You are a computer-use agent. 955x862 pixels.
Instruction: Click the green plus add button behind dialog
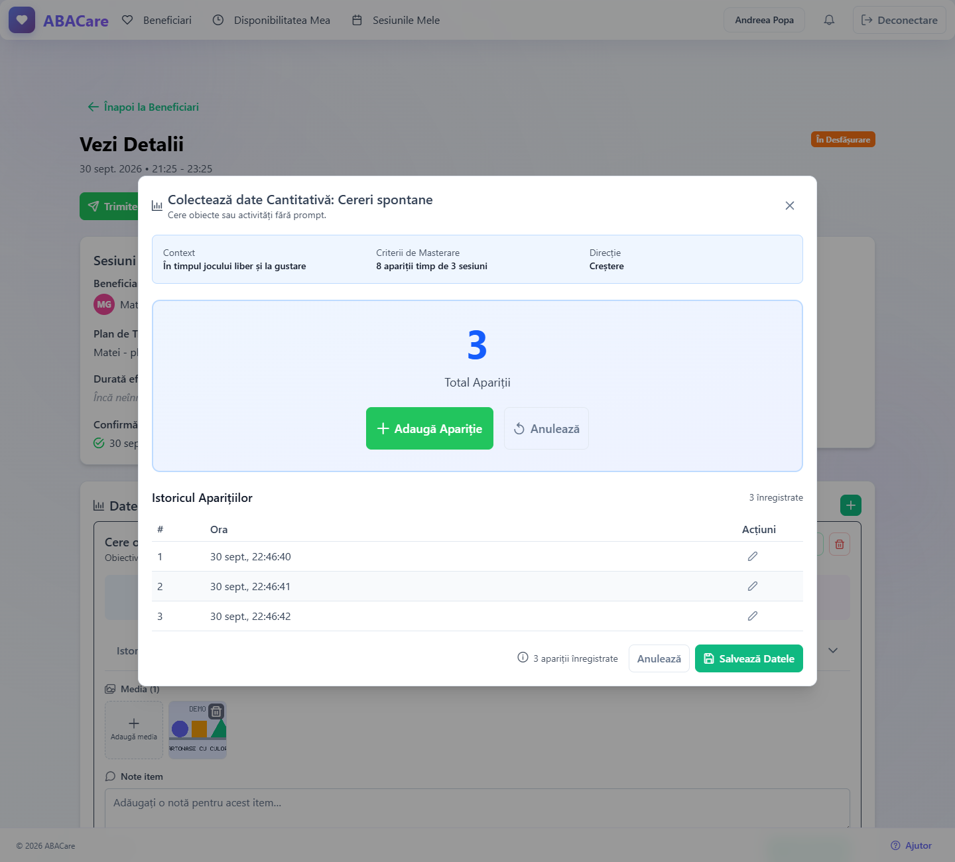pyautogui.click(x=851, y=505)
